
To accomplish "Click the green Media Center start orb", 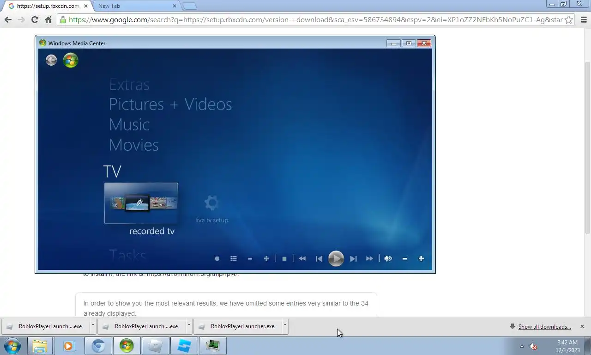I will (x=71, y=60).
